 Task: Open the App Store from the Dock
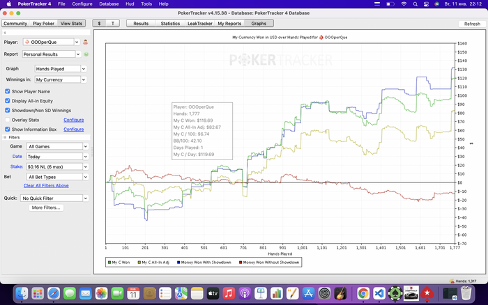click(x=308, y=293)
